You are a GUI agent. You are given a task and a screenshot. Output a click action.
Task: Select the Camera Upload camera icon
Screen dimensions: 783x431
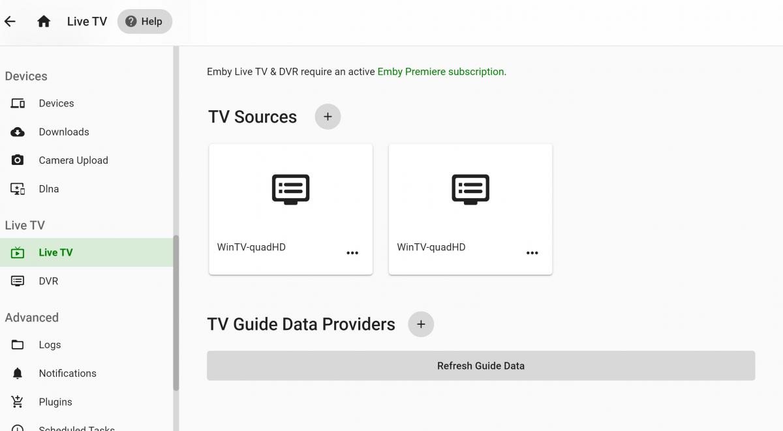(x=18, y=160)
